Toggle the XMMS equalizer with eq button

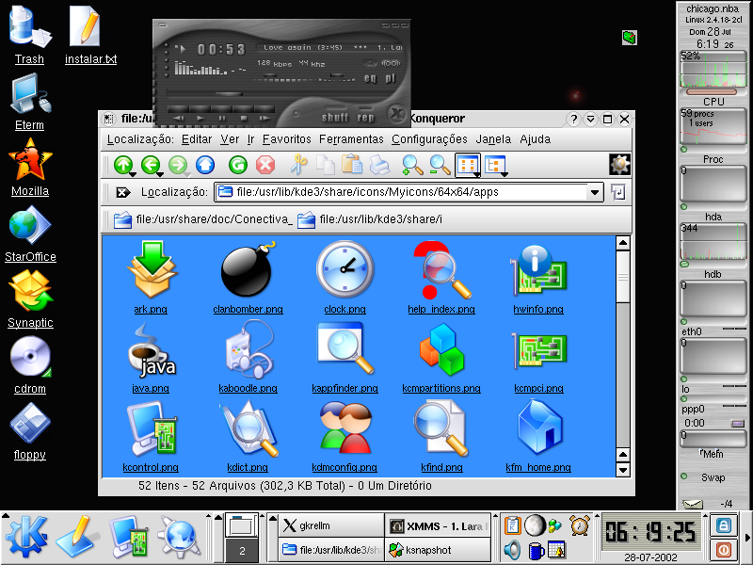(x=370, y=78)
